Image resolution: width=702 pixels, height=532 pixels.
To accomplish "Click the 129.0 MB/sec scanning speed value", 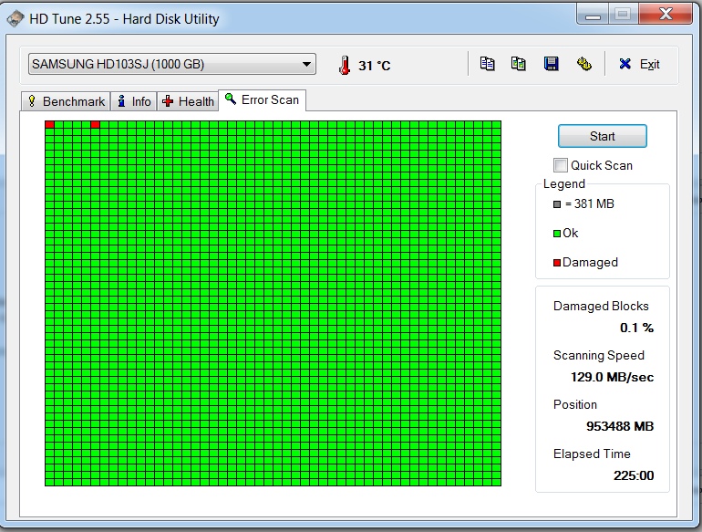I will 612,377.
